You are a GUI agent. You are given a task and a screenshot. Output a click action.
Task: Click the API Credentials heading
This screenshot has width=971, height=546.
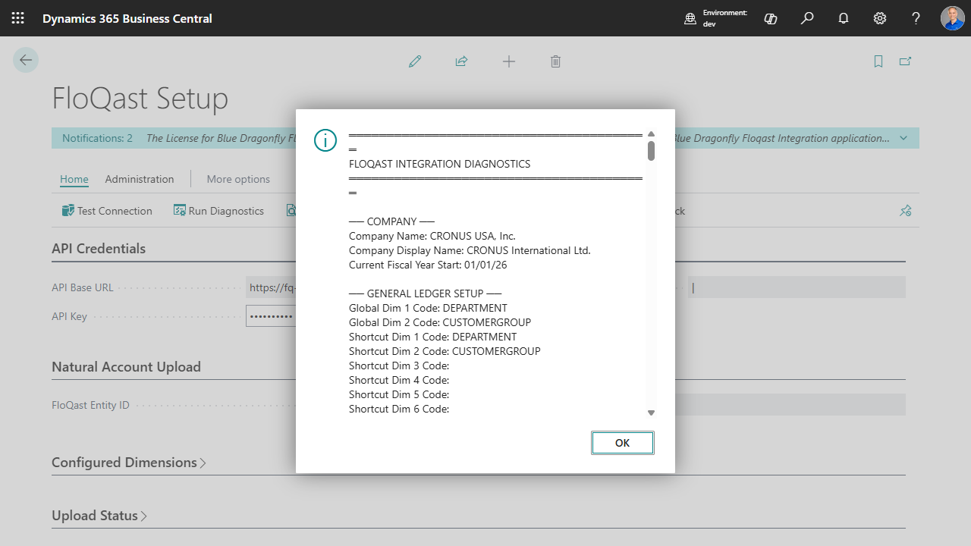99,249
